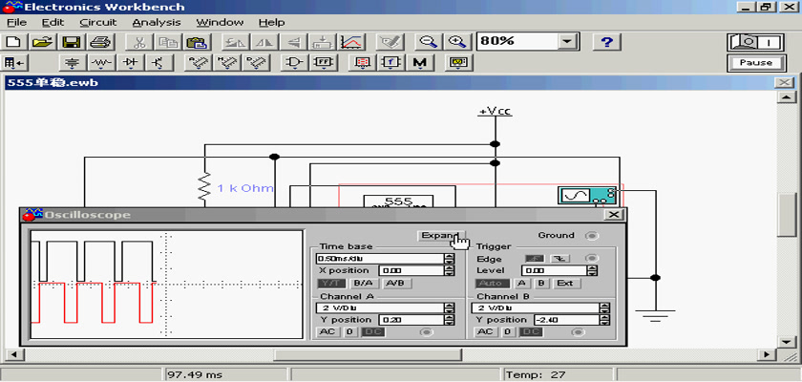Select B/A display mode
This screenshot has height=382, width=802.
pyautogui.click(x=364, y=284)
